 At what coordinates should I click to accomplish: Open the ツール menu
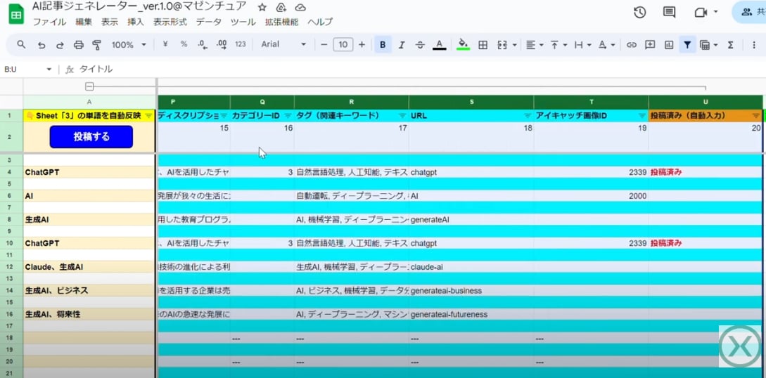coord(243,22)
